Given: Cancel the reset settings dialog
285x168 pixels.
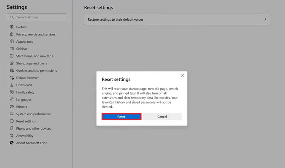Looking at the screenshot, I should (x=162, y=117).
